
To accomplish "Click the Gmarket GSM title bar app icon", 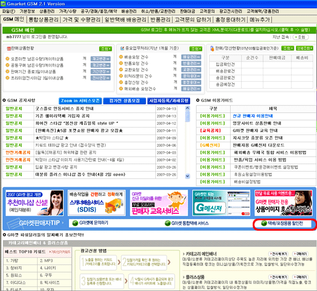I will 3,3.
